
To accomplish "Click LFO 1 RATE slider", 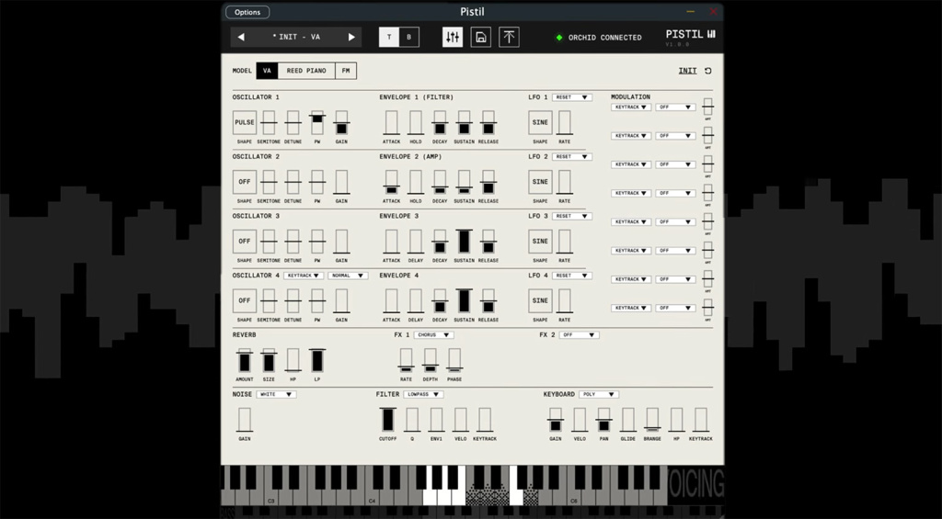I will tap(564, 122).
